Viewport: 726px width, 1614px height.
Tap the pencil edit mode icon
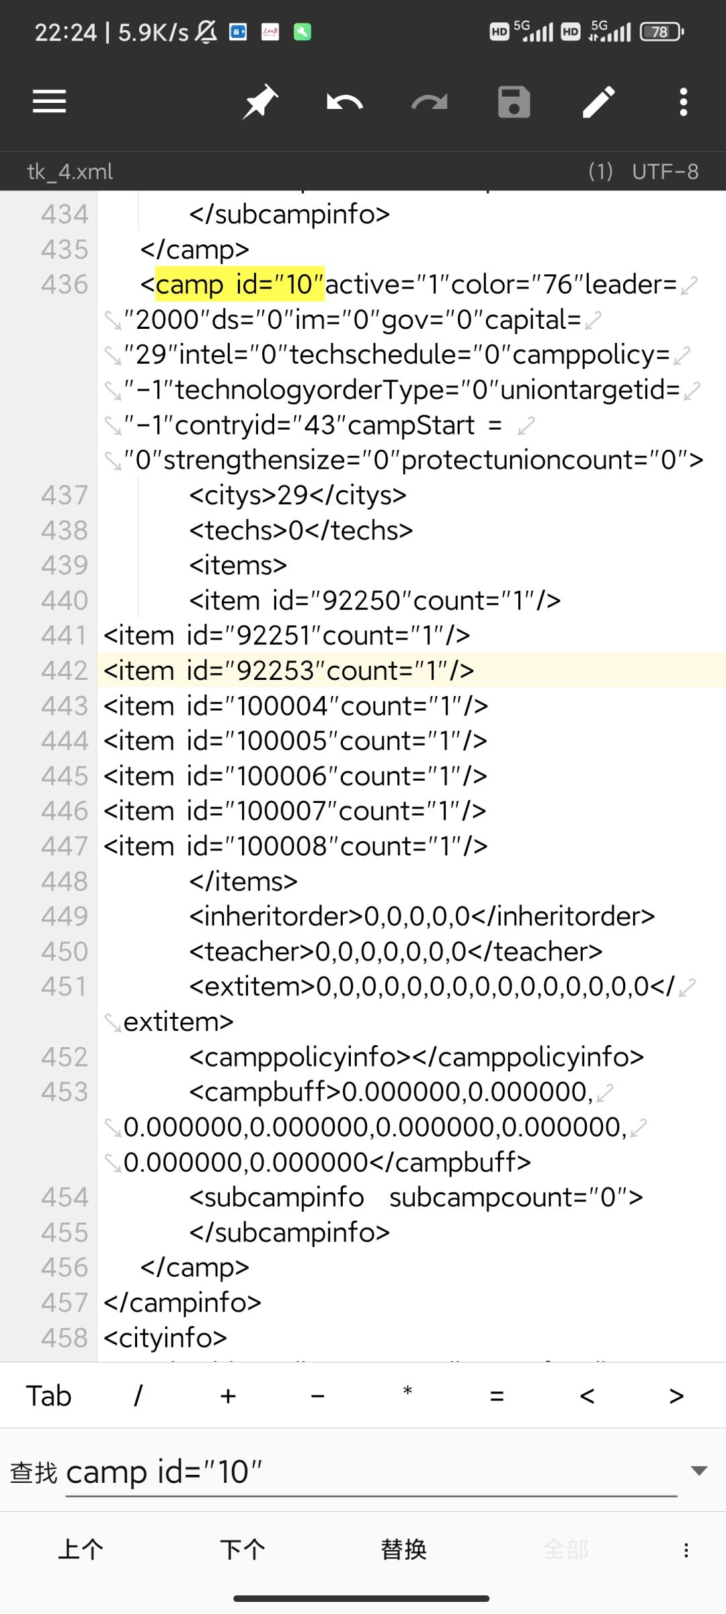coord(599,102)
